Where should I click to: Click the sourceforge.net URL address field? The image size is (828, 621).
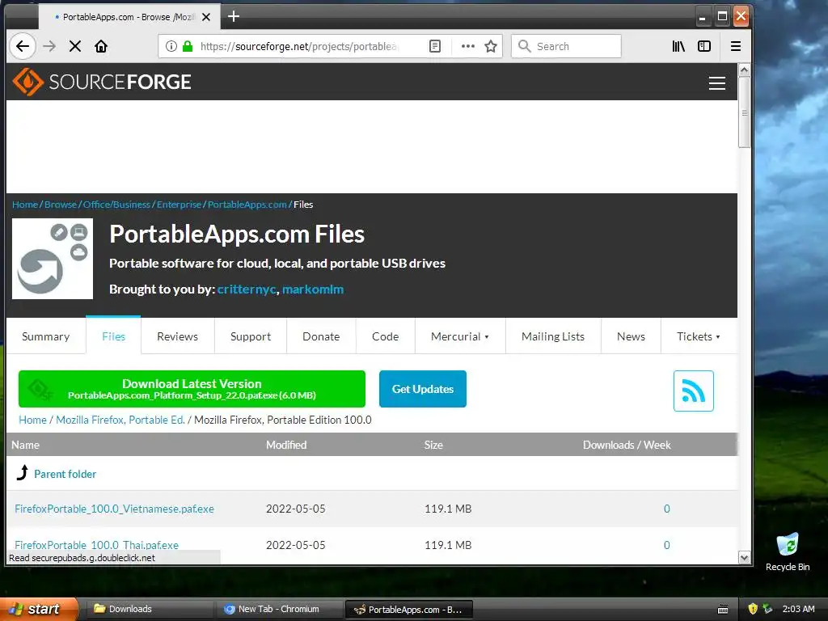click(x=298, y=46)
